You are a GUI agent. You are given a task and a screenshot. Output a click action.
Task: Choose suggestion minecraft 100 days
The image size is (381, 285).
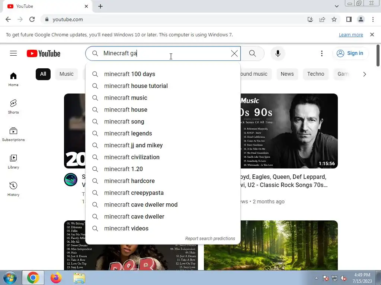point(163,74)
